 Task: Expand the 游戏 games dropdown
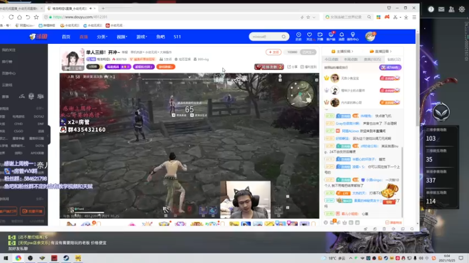click(141, 37)
